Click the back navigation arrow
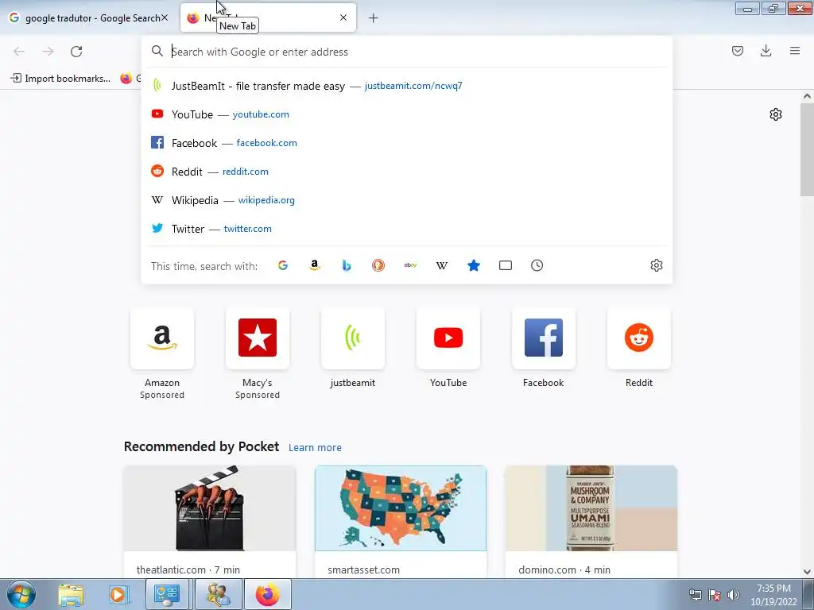This screenshot has width=814, height=610. click(19, 52)
